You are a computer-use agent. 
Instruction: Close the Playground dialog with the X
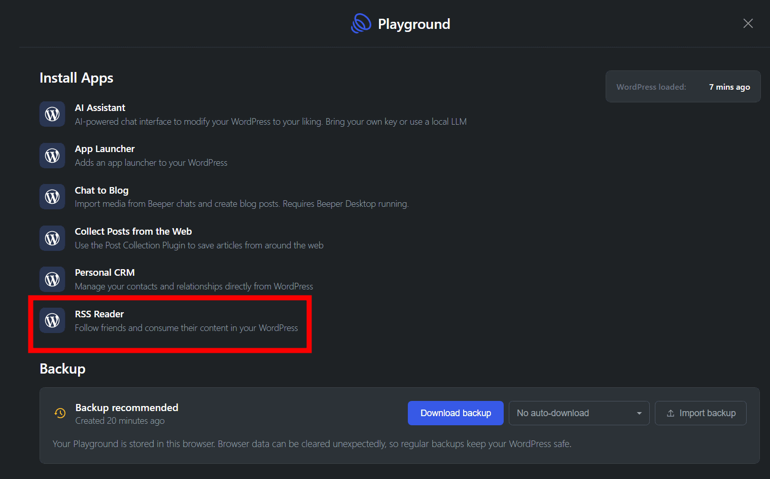[x=748, y=23]
